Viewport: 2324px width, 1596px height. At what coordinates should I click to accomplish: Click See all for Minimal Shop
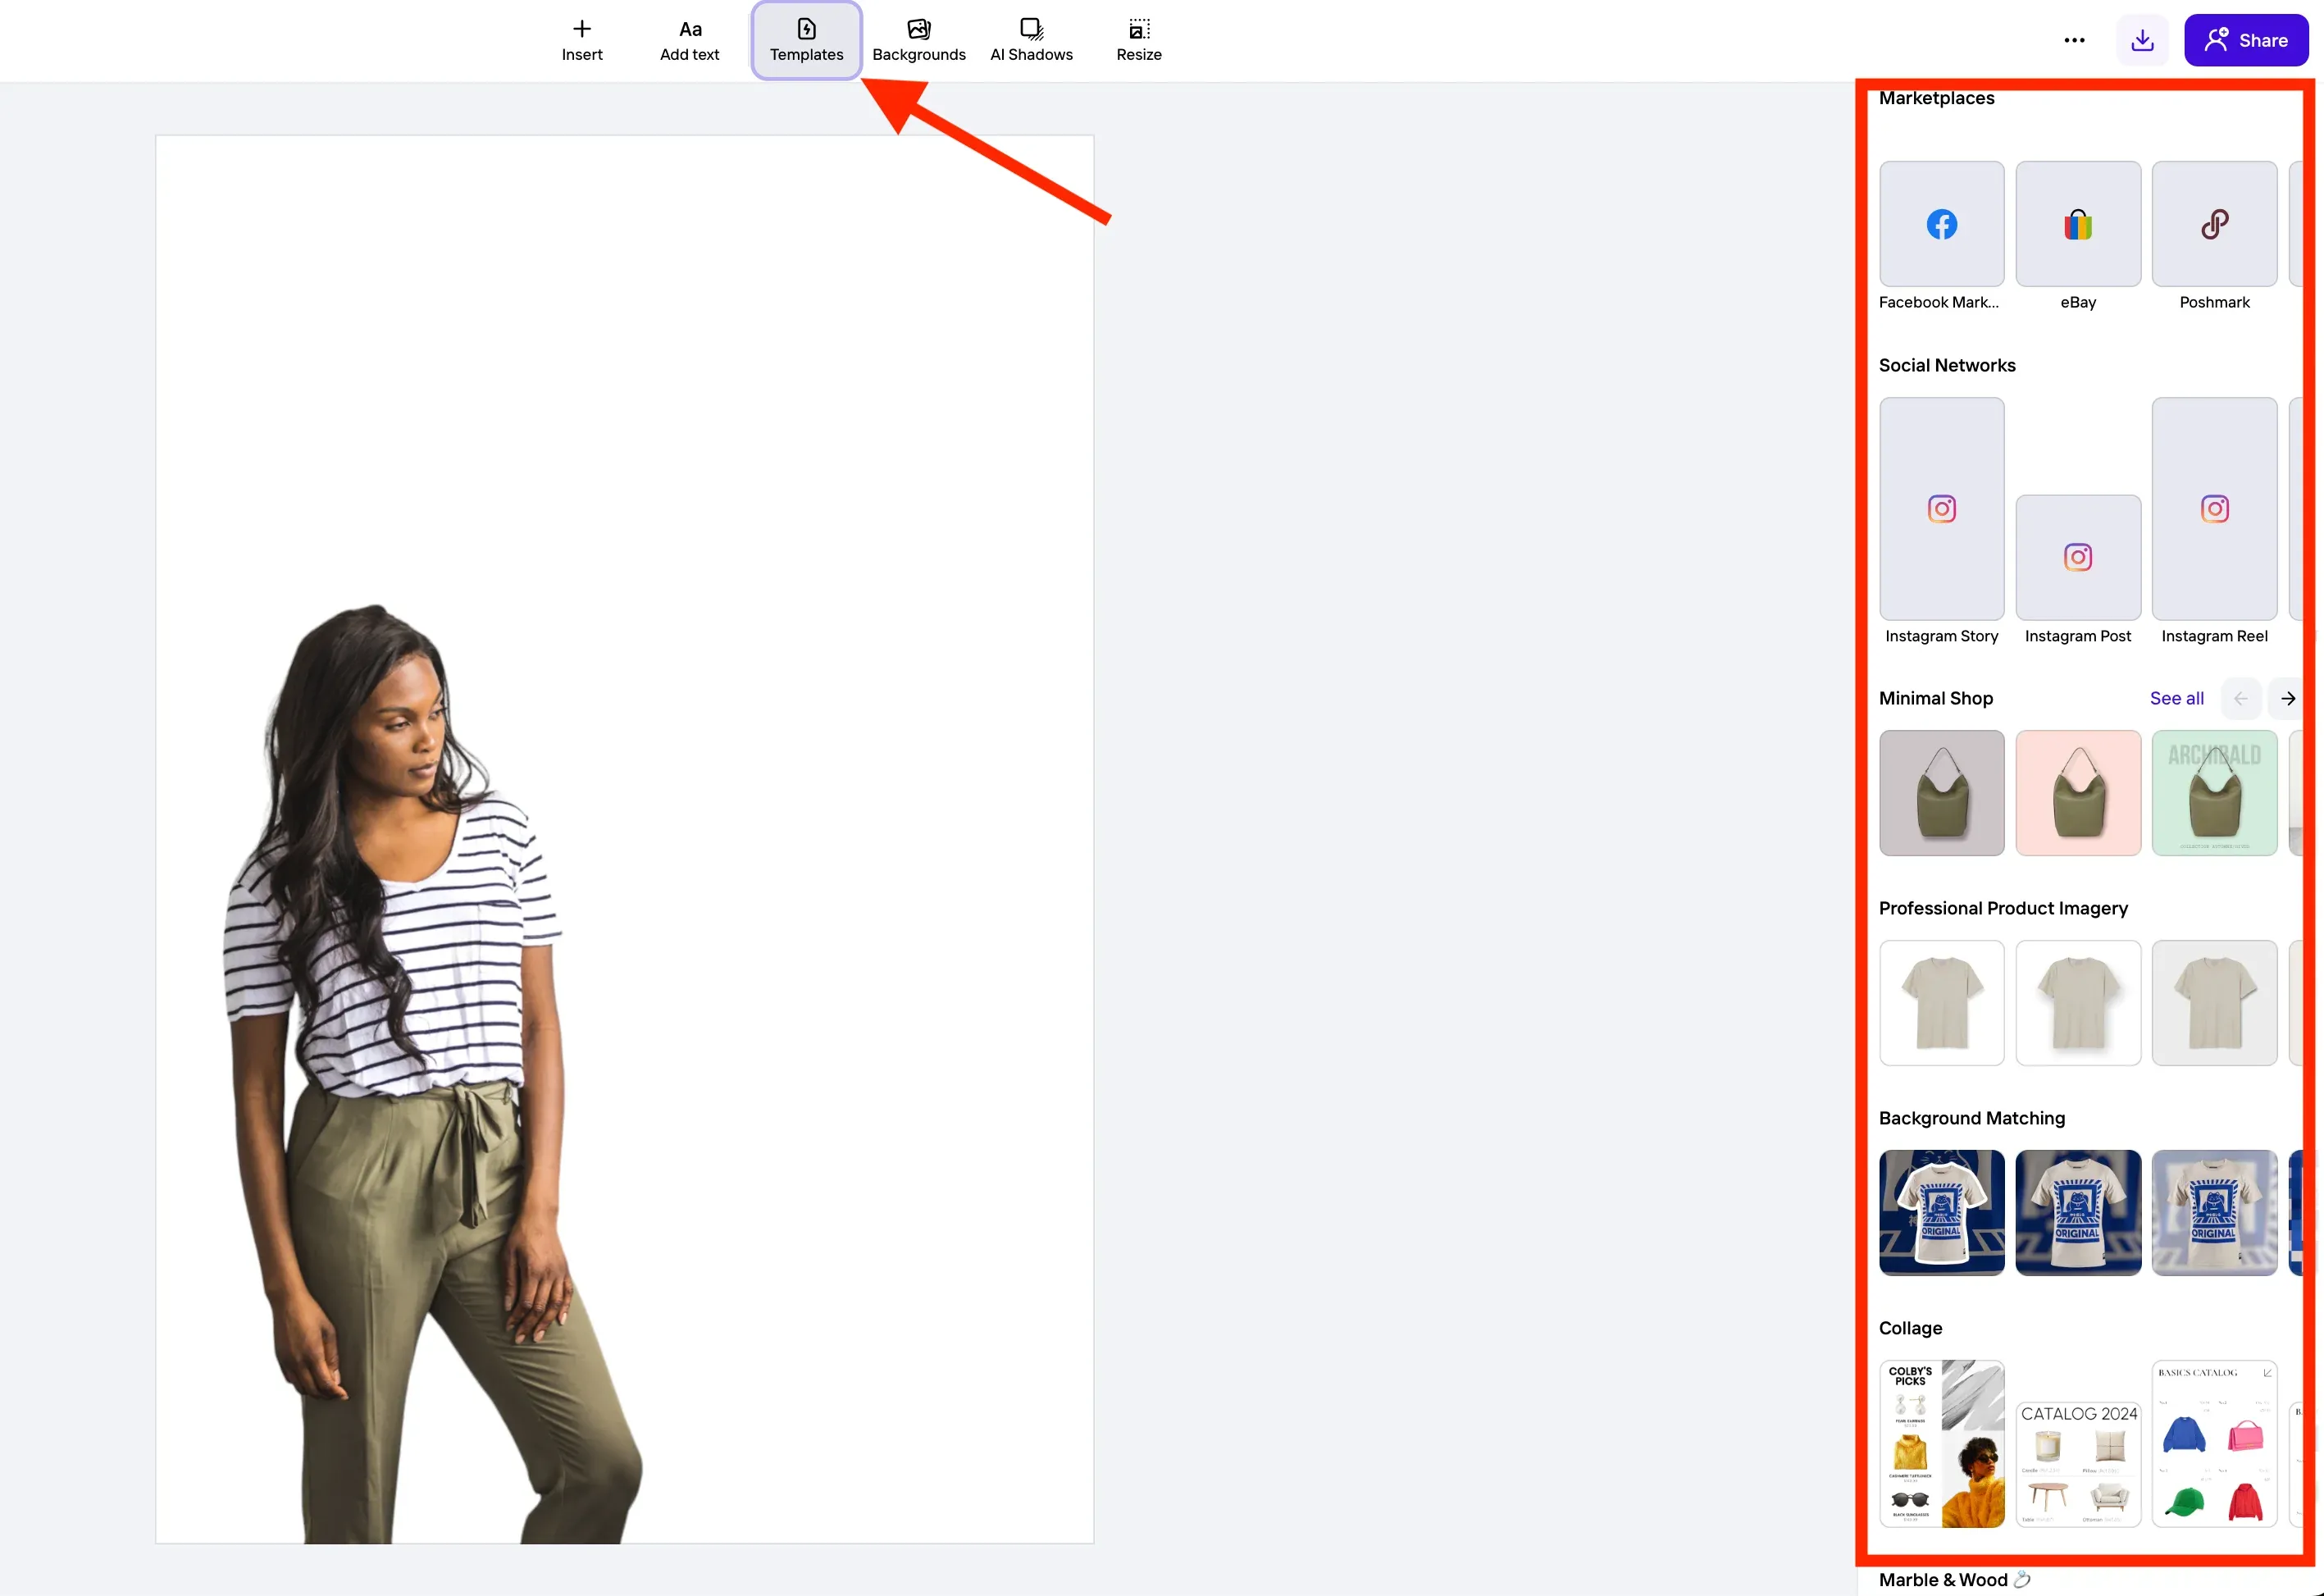2176,698
